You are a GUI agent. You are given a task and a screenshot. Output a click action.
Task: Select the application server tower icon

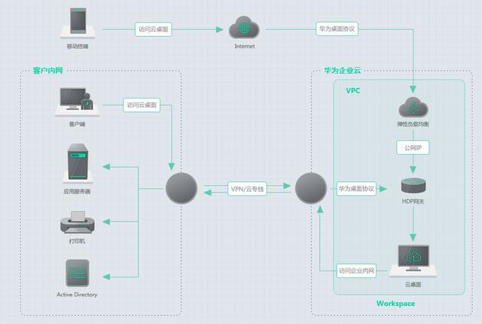pyautogui.click(x=78, y=163)
